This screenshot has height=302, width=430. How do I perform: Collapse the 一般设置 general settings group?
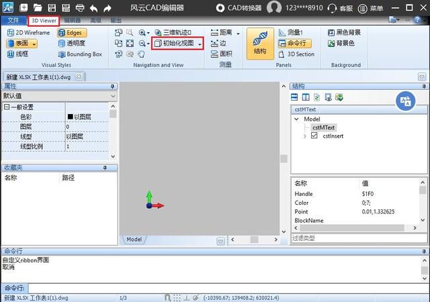pos(7,107)
